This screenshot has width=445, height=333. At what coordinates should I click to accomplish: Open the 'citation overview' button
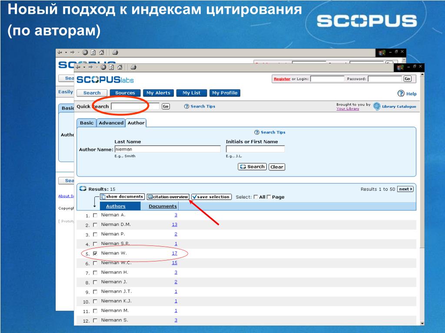[168, 197]
